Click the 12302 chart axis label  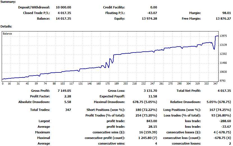pyautogui.click(x=223, y=54)
